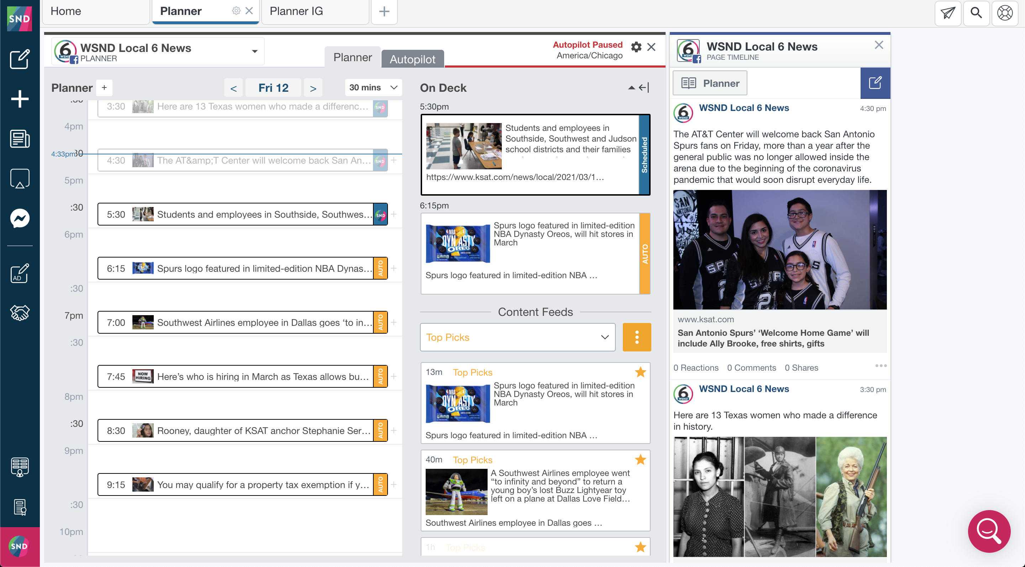Screen dimensions: 1025x567
Task: Open WSND Local 6 News planner account dropdown
Action: coord(255,51)
